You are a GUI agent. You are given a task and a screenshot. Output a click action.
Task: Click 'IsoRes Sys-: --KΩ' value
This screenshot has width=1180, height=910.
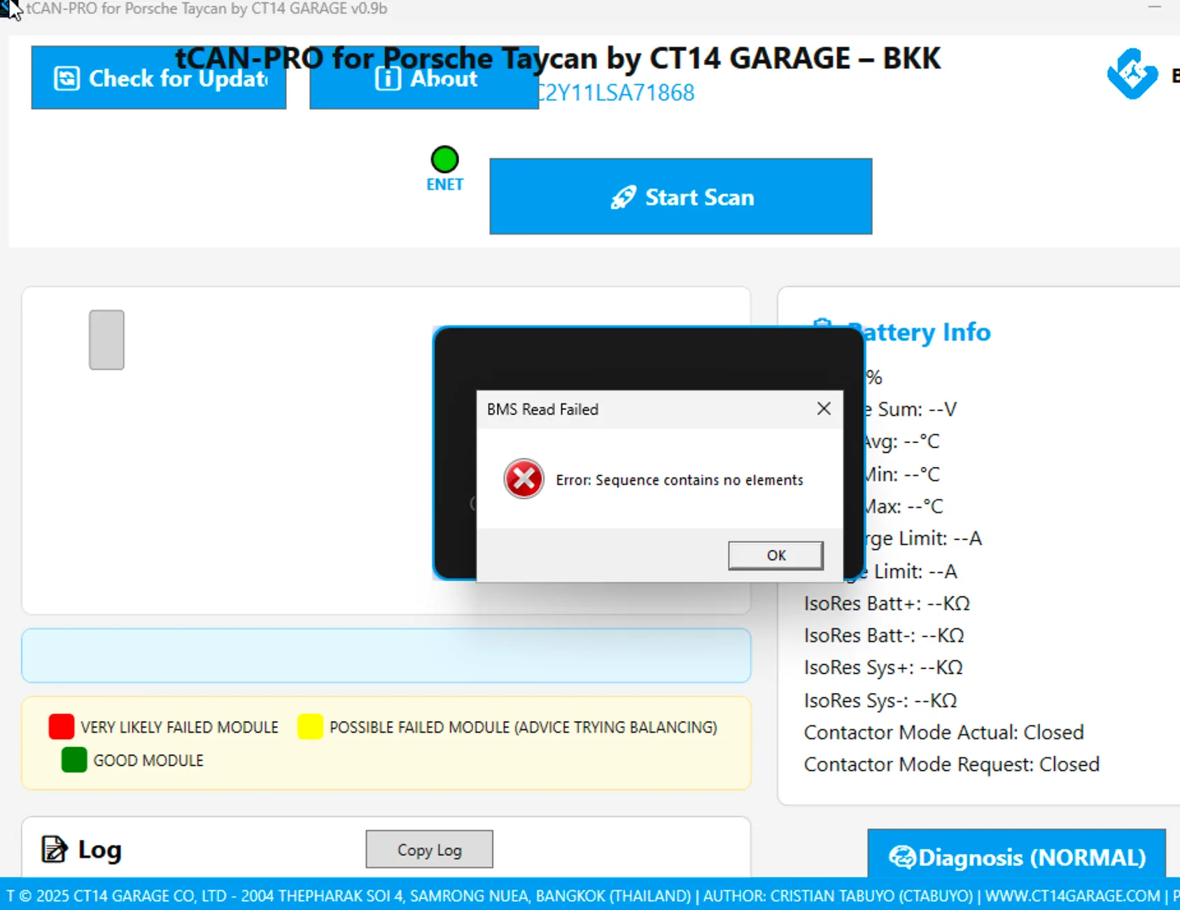coord(880,700)
